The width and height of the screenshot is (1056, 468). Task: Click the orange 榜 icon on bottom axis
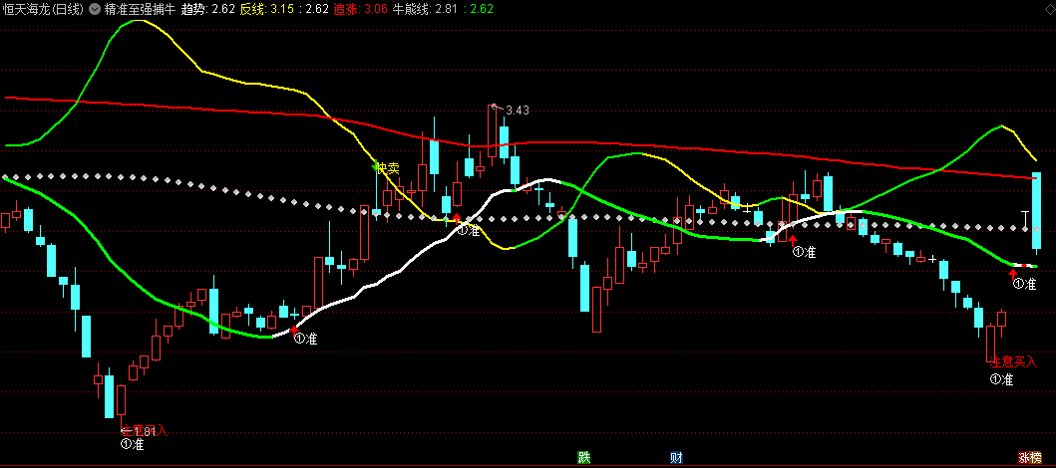click(1036, 459)
